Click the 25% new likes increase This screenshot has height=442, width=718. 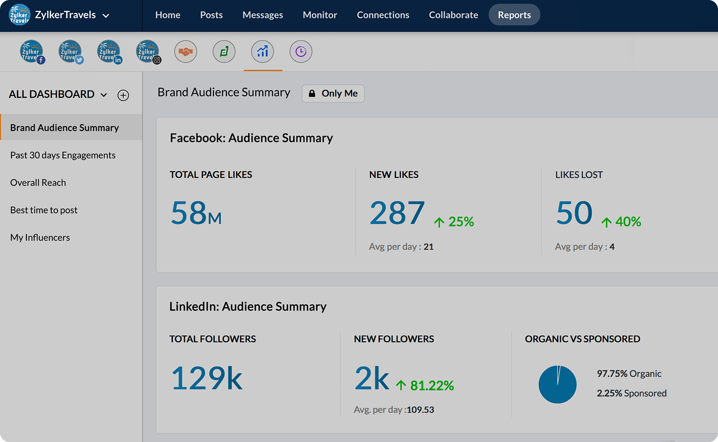[454, 221]
